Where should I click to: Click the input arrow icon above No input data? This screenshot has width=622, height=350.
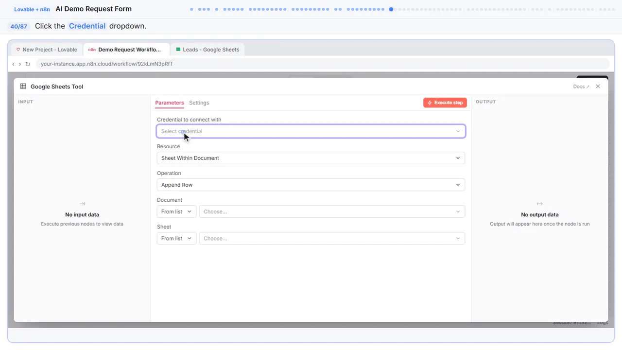point(82,204)
